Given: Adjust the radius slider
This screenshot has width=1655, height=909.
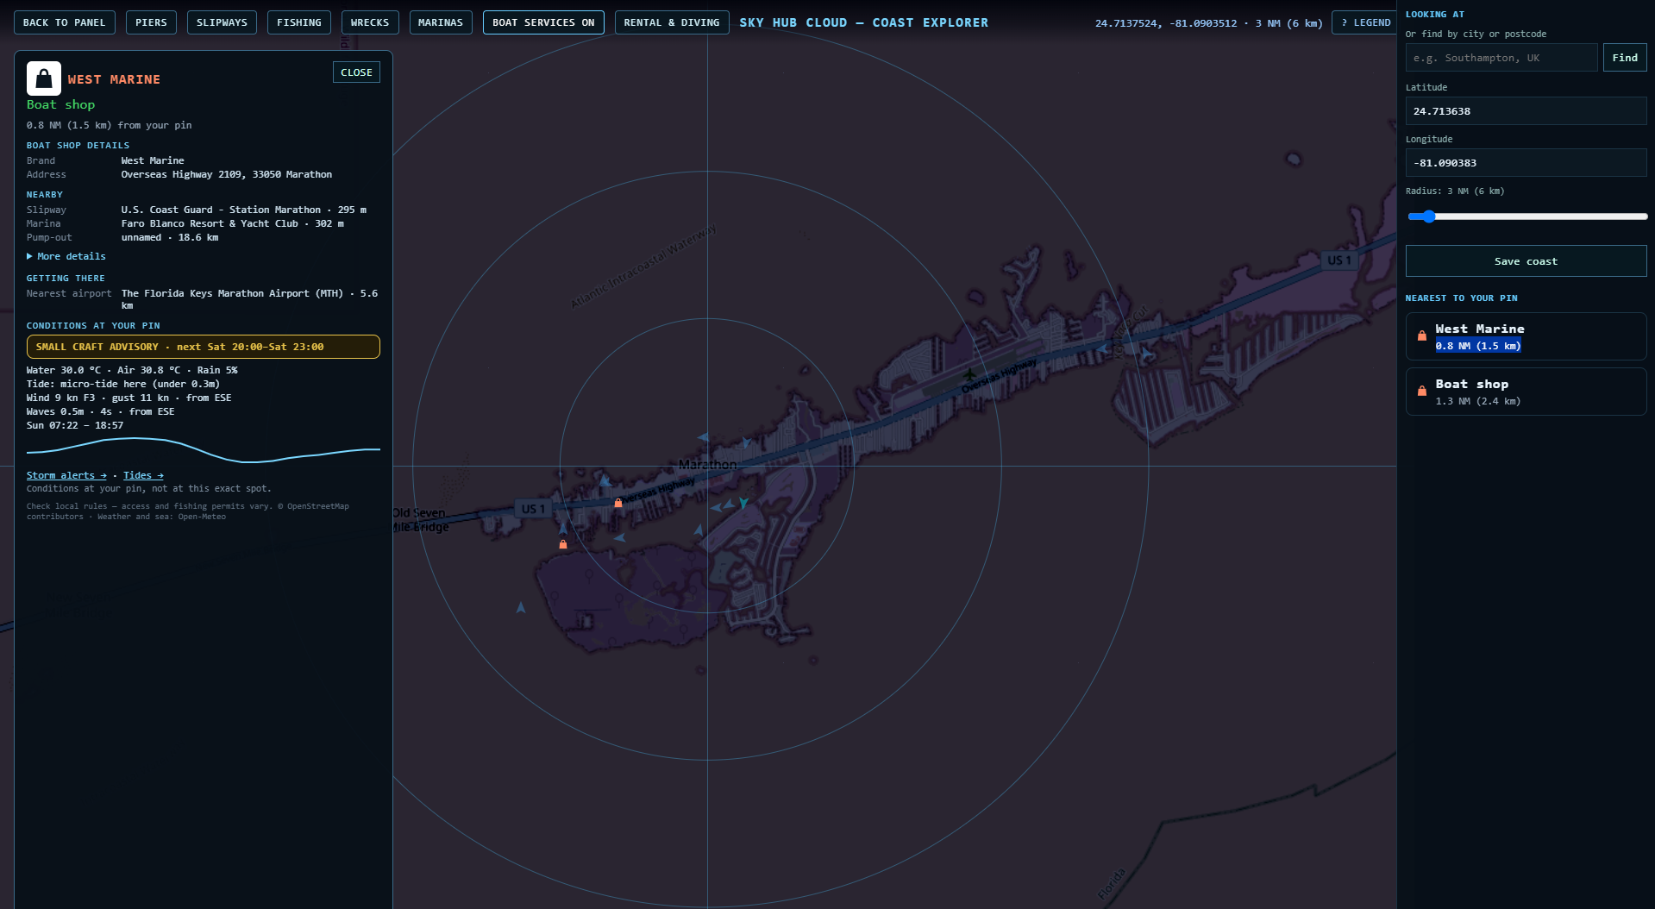Looking at the screenshot, I should coord(1526,216).
